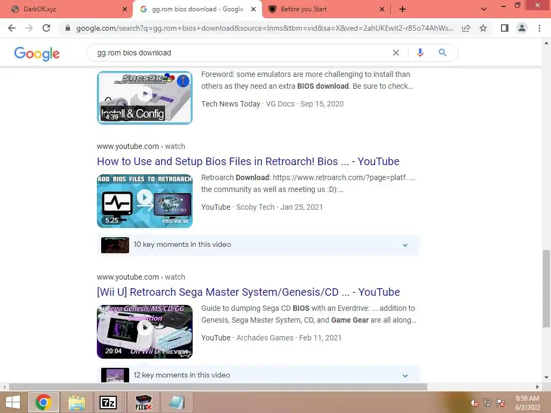
Task: Click the first www.youtube.com › watch breadcrumb
Action: pos(141,146)
